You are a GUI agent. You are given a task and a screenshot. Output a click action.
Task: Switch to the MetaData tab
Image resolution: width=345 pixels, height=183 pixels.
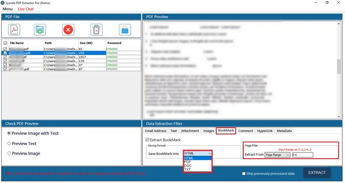[x=284, y=131]
